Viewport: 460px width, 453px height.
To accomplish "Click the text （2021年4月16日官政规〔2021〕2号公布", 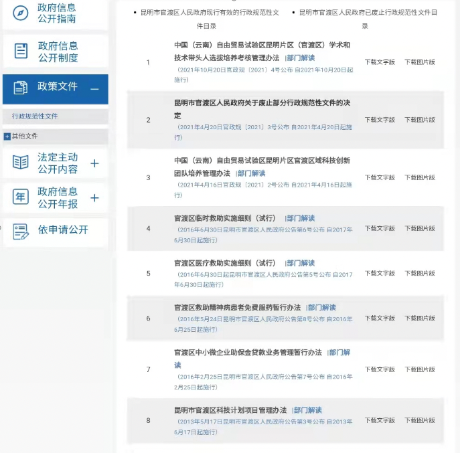I will coord(232,185).
